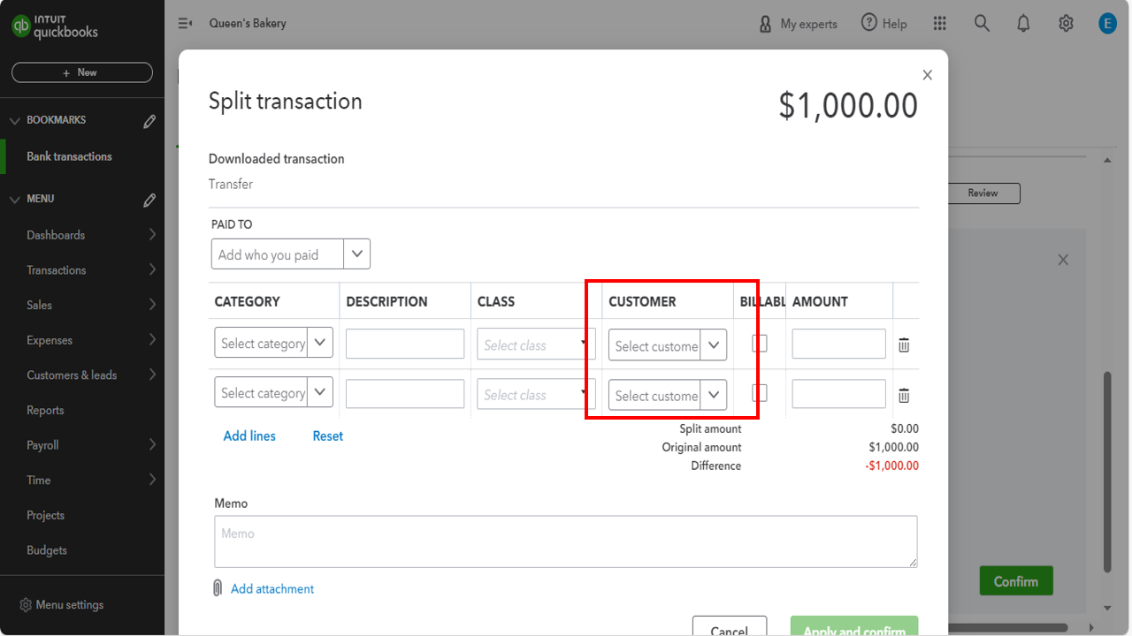Viewport: 1132px width, 636px height.
Task: Delete the first split line with trash icon
Action: tap(904, 345)
